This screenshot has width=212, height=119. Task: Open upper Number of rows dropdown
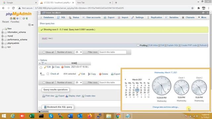tap(78, 52)
